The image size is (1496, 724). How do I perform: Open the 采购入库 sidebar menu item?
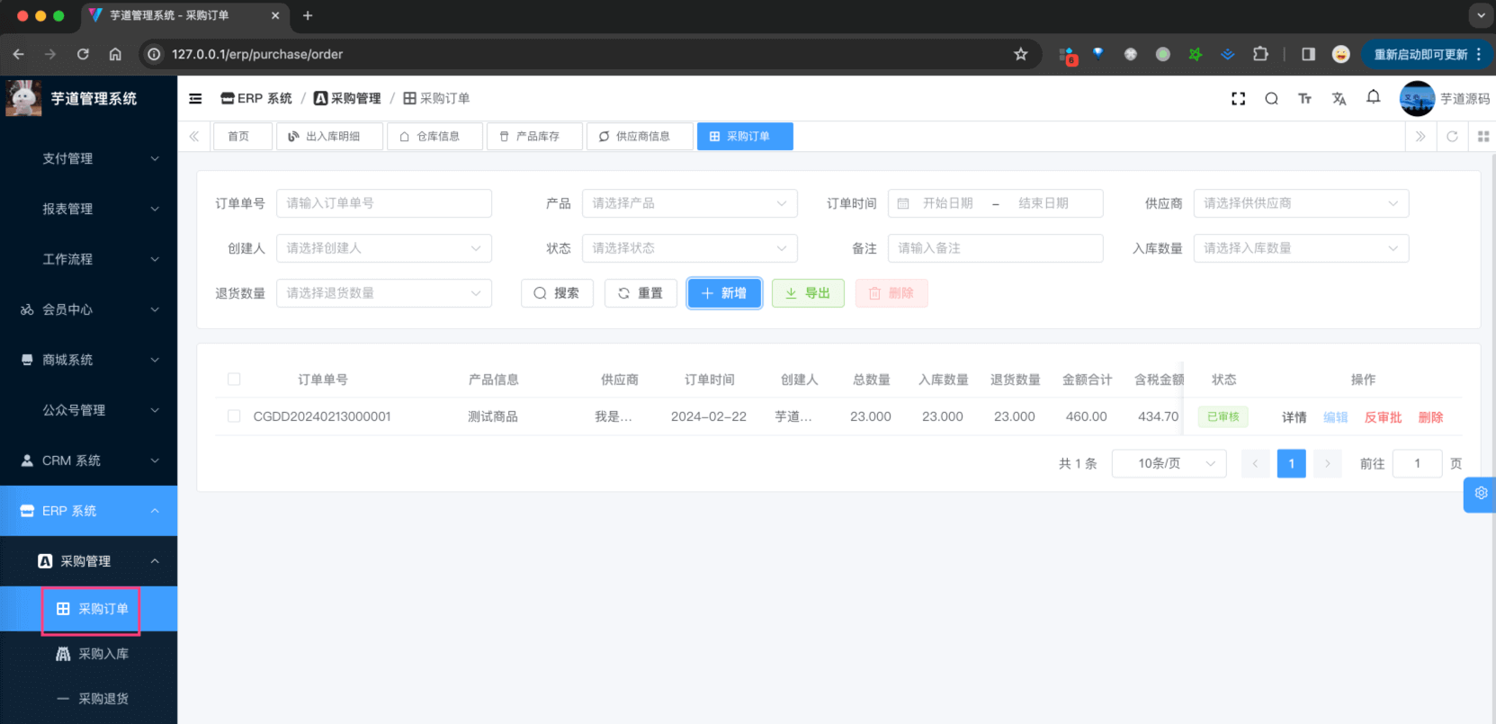pyautogui.click(x=103, y=654)
